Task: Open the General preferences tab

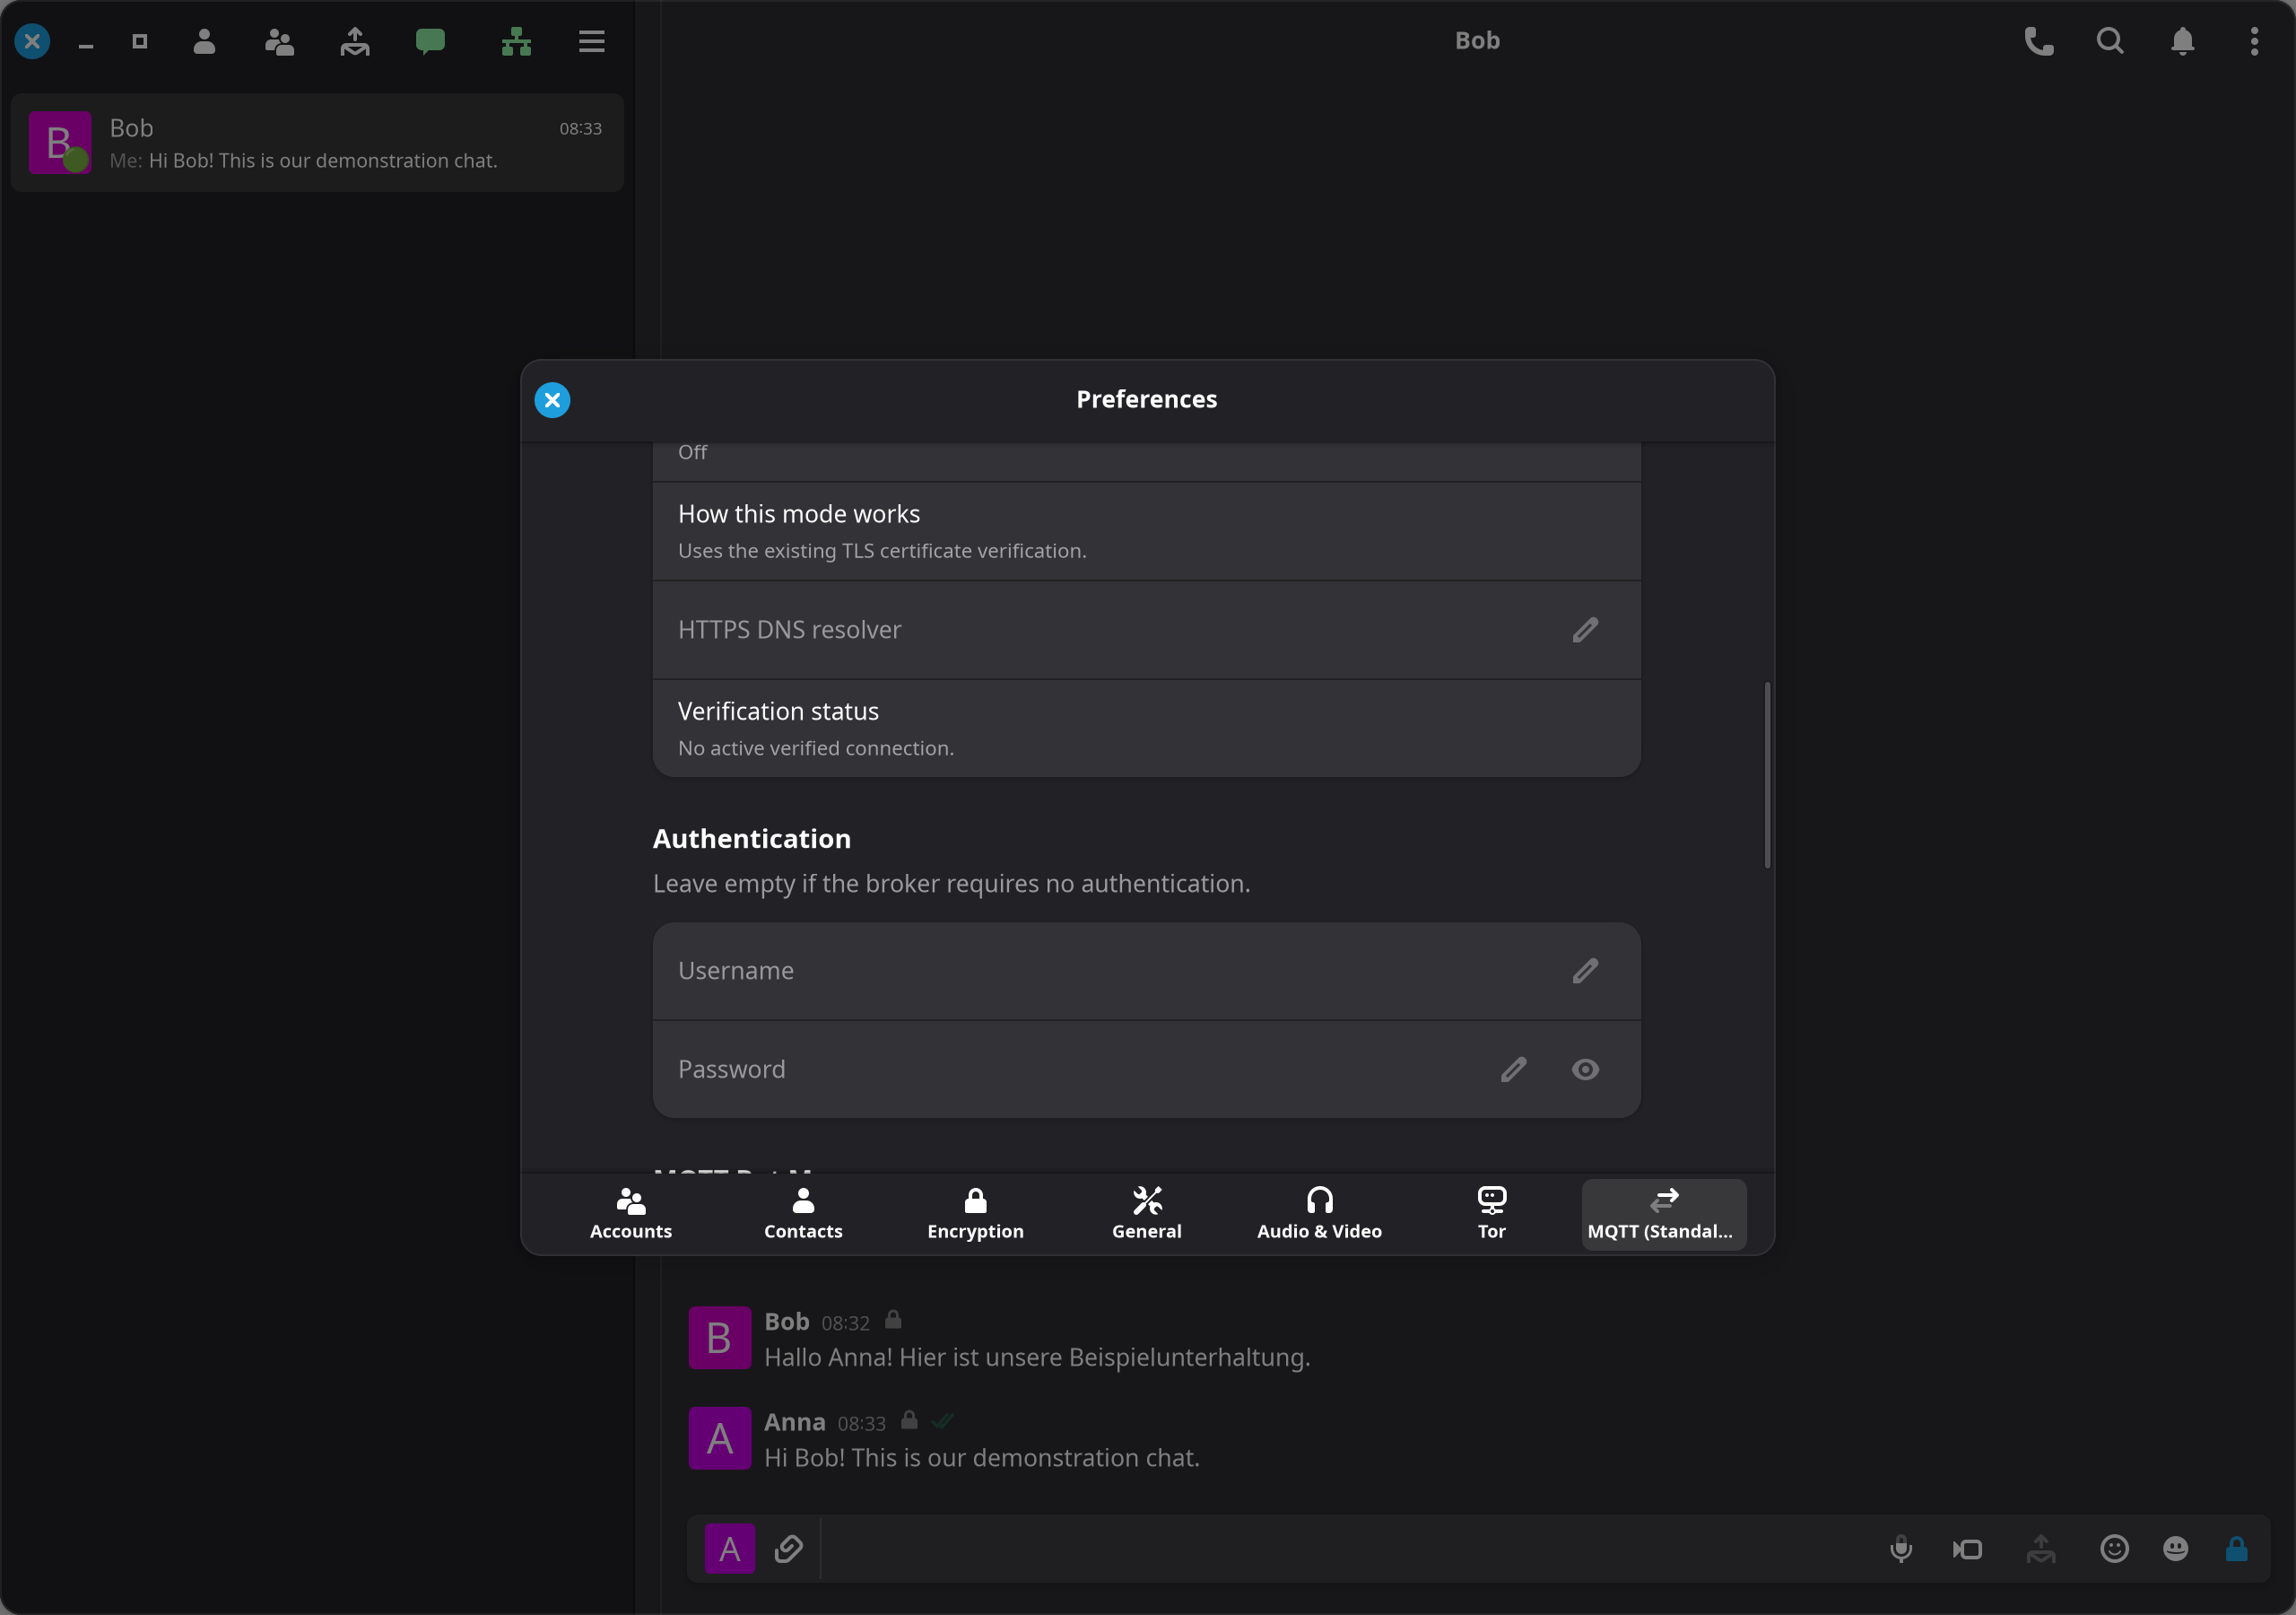Action: coord(1147,1214)
